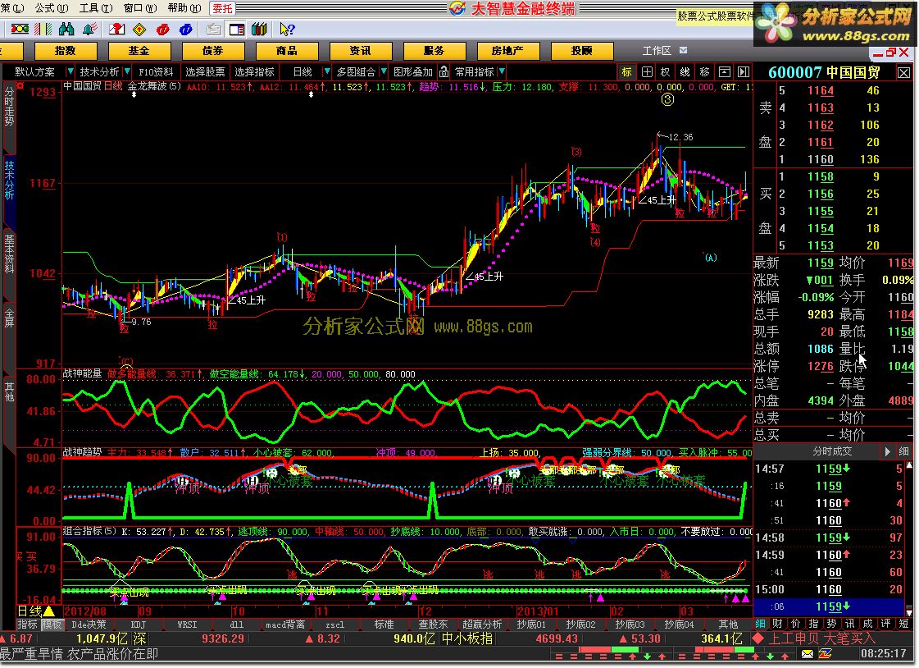Viewport: 919px width, 668px height.
Task: Open the mail envelope status icon
Action: (x=808, y=653)
